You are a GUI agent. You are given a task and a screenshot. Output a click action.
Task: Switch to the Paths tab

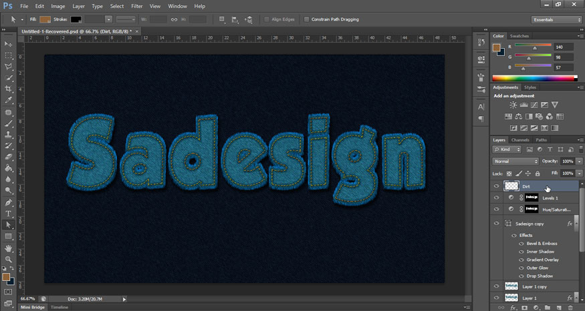click(x=541, y=140)
